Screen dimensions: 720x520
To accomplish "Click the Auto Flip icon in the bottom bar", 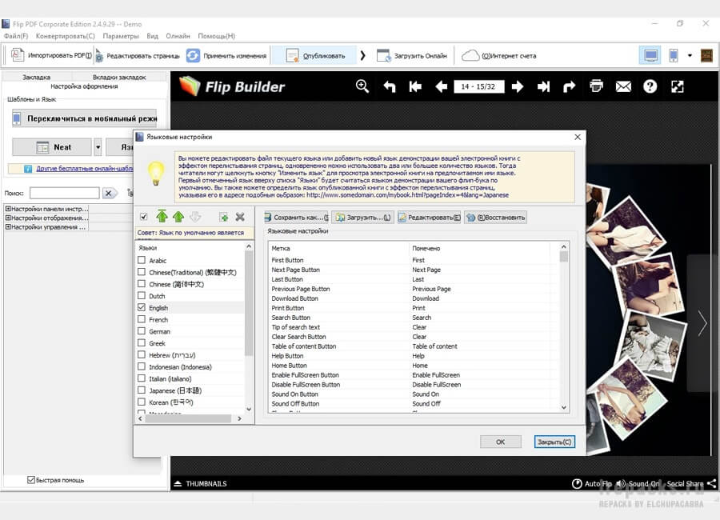I will coord(577,484).
